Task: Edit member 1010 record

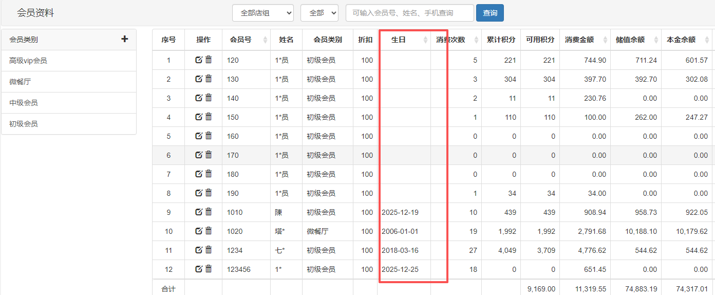Action: click(x=199, y=212)
